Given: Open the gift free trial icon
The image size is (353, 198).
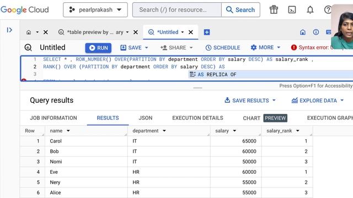Looking at the screenshot, I should pyautogui.click(x=274, y=10).
